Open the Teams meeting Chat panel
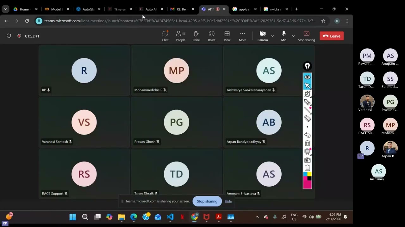 [165, 36]
